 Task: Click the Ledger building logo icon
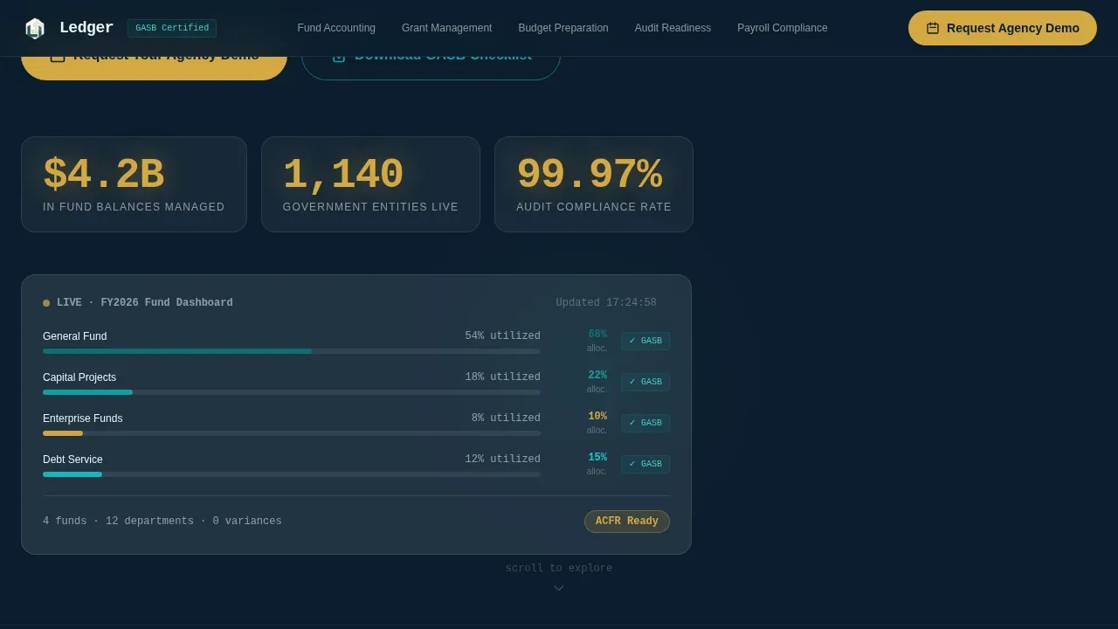pos(34,28)
